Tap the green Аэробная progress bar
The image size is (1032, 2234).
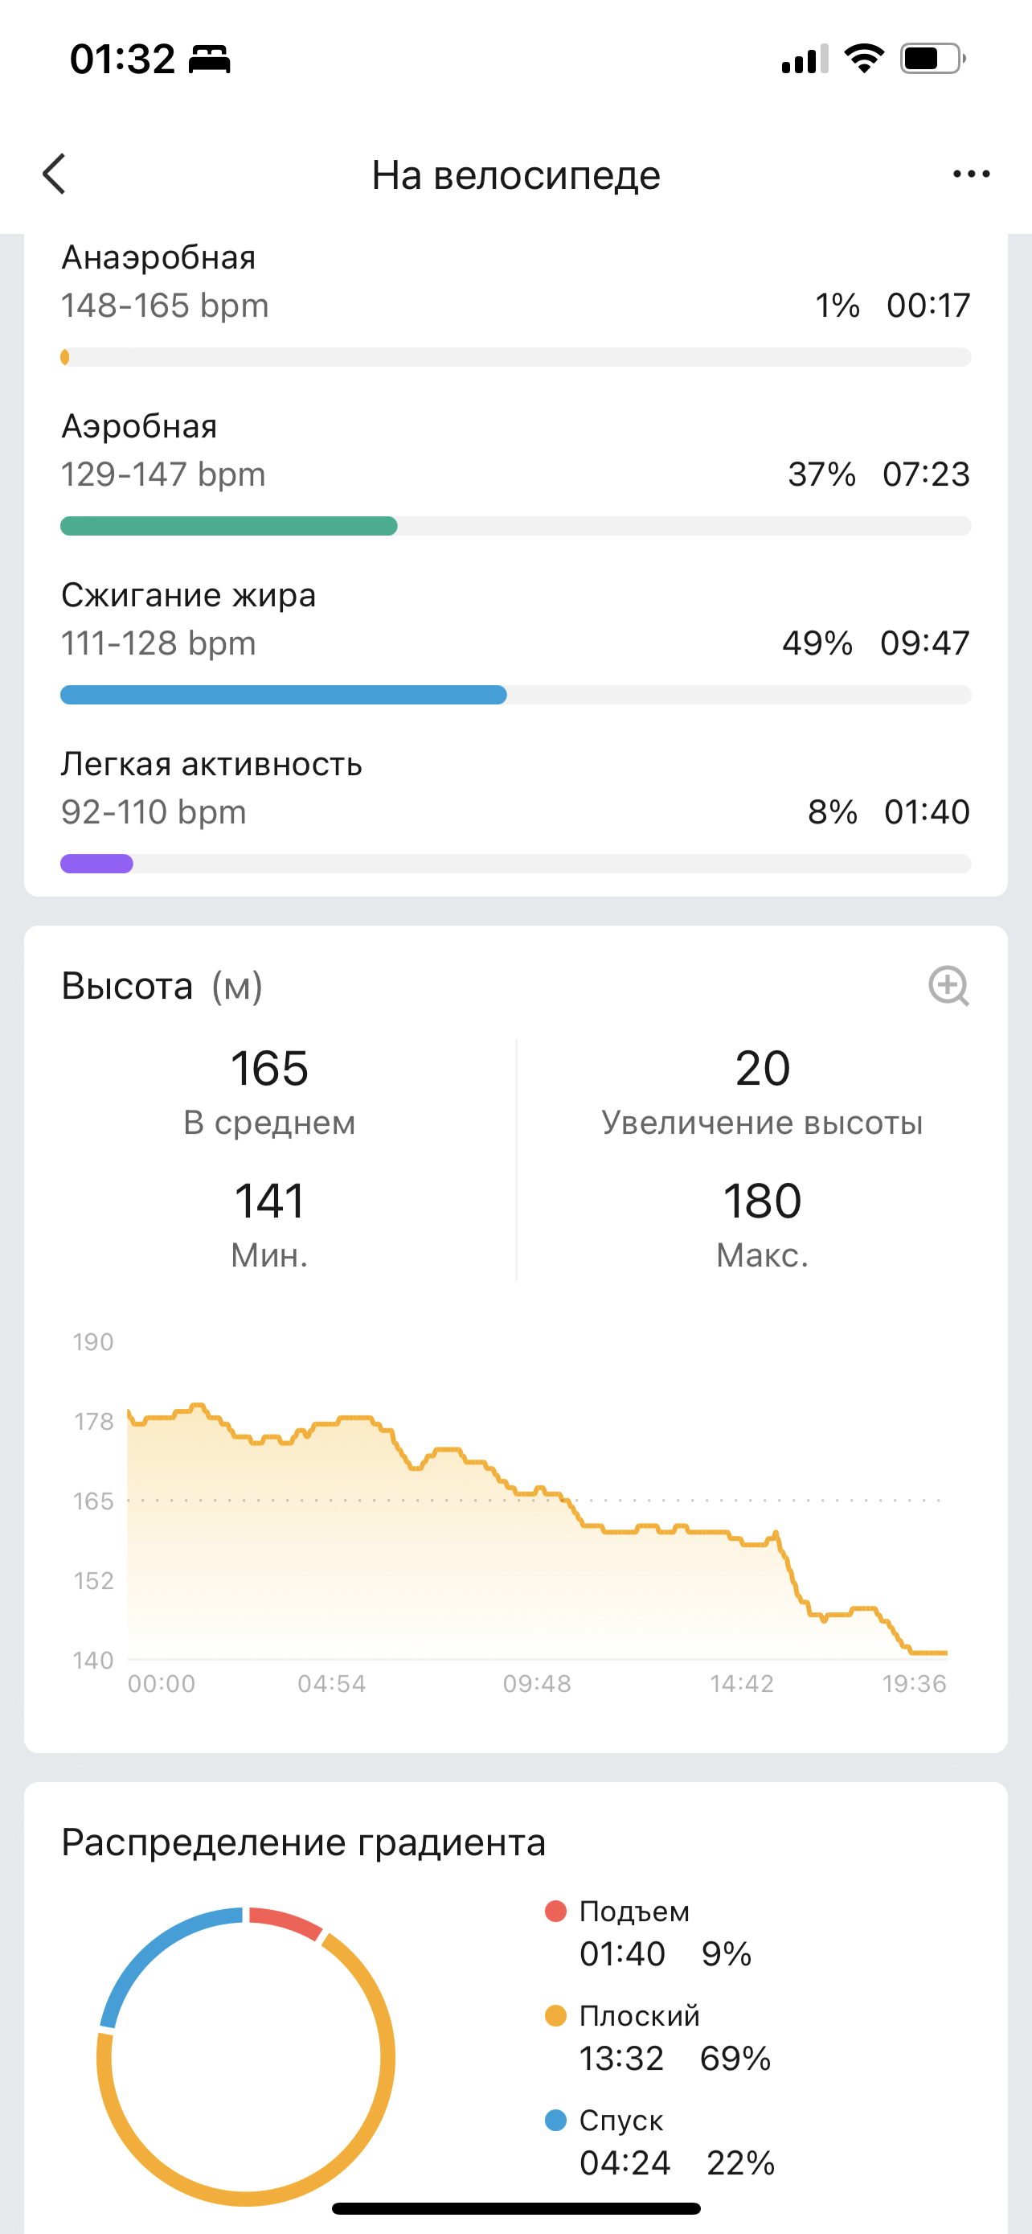229,526
